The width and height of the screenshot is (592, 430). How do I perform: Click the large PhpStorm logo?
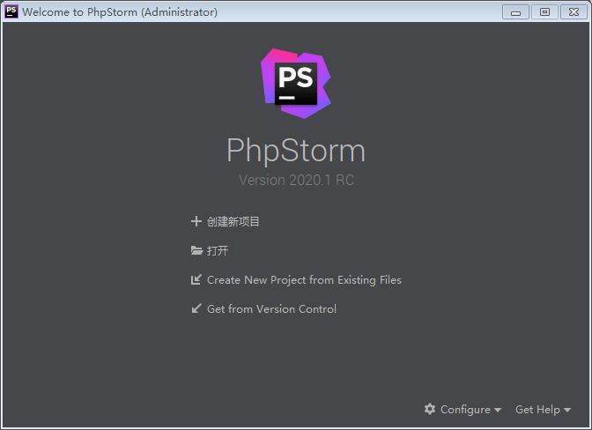[x=296, y=84]
